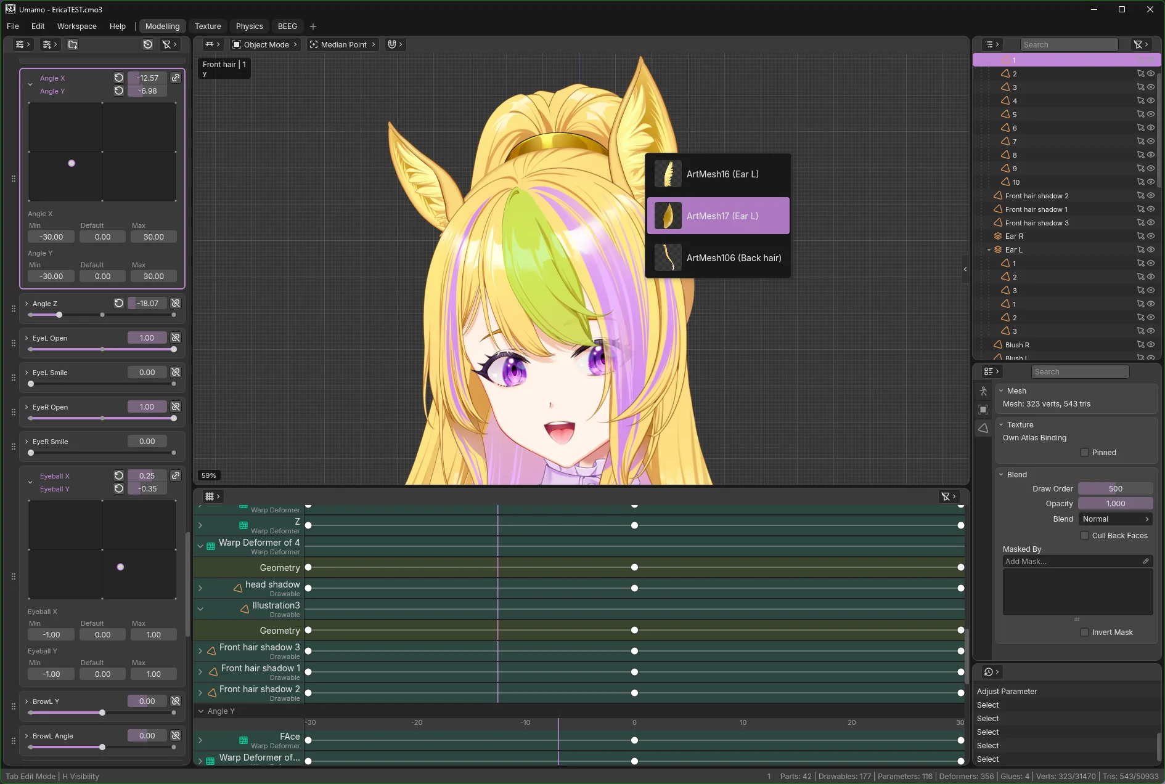Reset Angle X parameter value

(x=119, y=78)
